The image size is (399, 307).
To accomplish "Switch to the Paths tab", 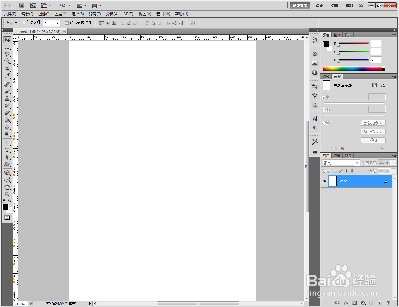I will (348, 156).
